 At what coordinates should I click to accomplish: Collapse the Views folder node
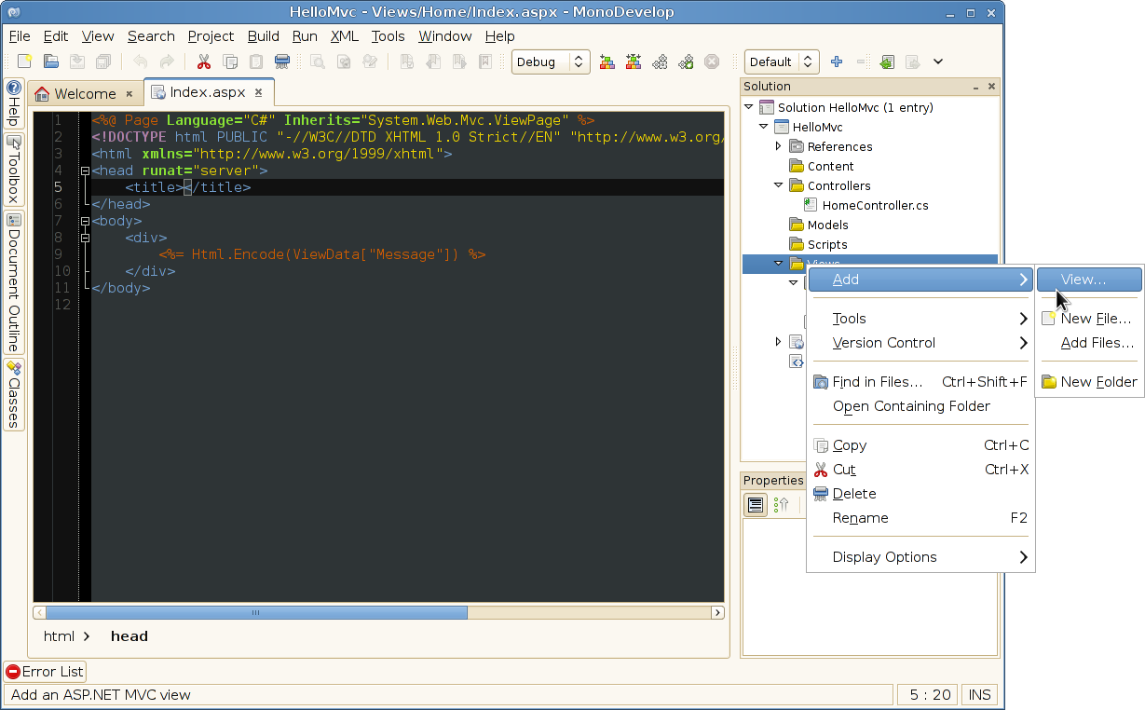pyautogui.click(x=779, y=264)
